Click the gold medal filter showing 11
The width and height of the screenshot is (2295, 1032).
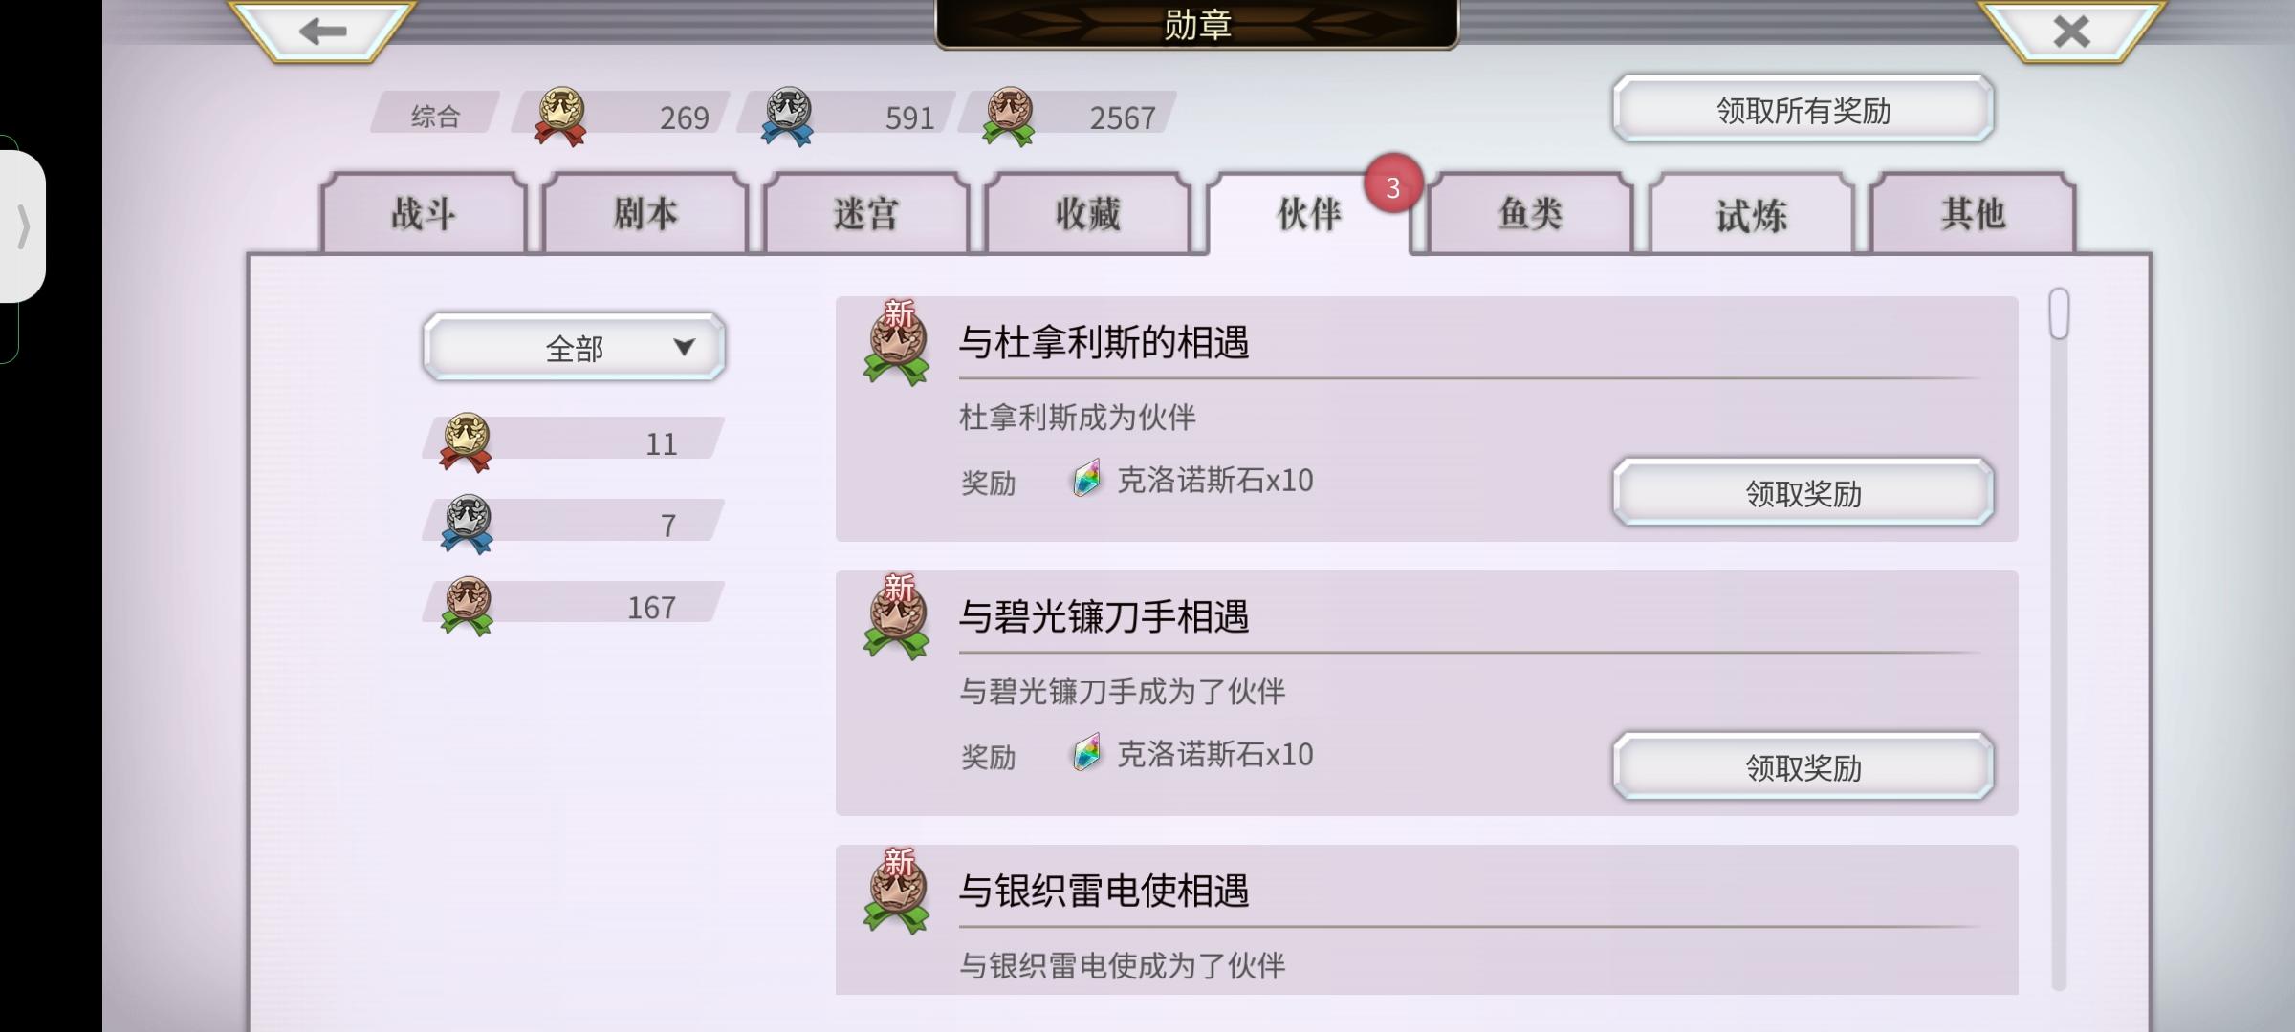(574, 441)
